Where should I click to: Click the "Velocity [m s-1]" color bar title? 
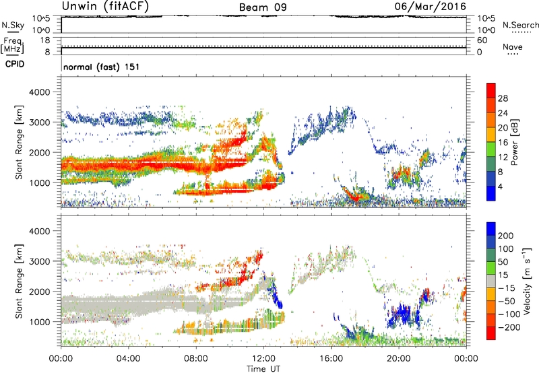527,281
